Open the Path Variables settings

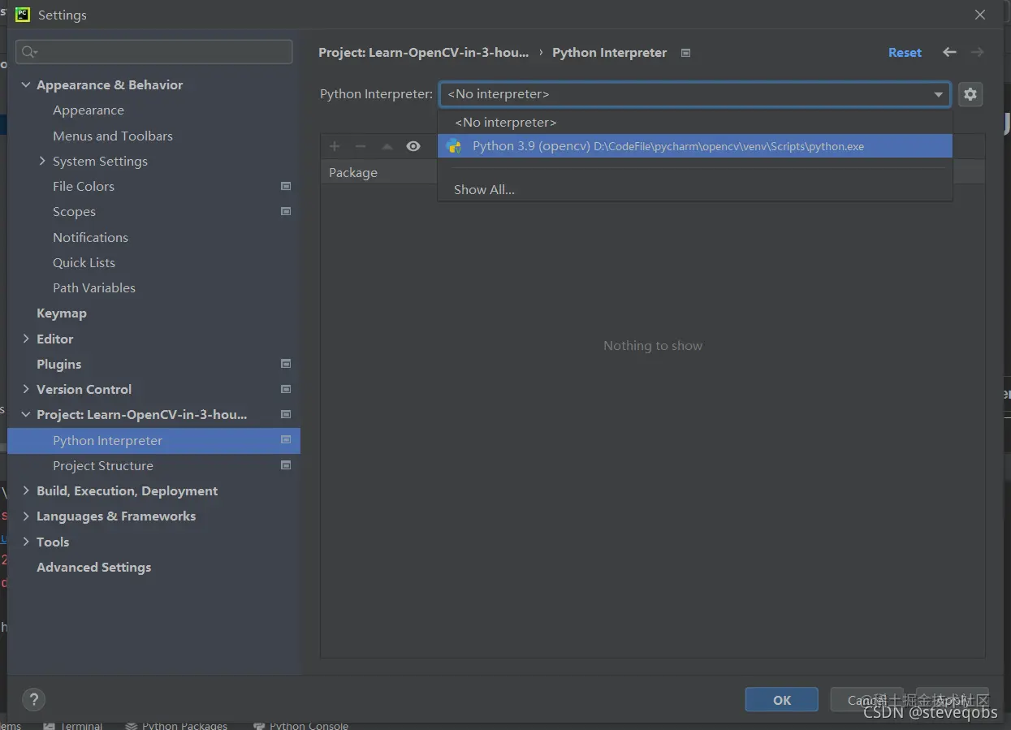pos(94,287)
